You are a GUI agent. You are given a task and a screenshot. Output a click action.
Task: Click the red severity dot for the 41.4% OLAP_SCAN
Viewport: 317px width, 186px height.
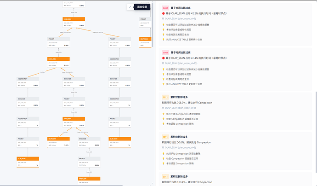tap(163, 58)
